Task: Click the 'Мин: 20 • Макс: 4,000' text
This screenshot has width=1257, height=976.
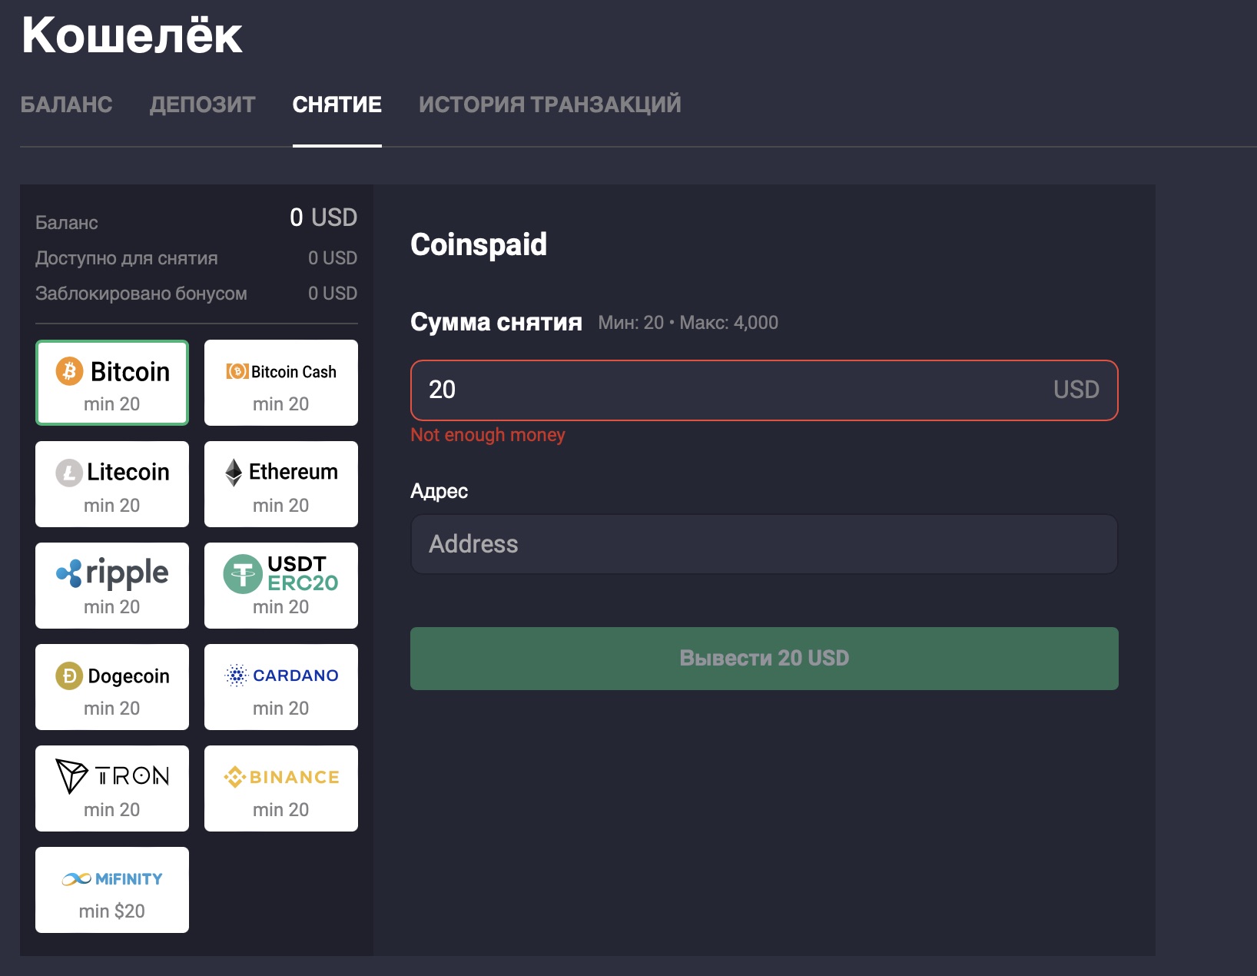Action: pos(688,323)
